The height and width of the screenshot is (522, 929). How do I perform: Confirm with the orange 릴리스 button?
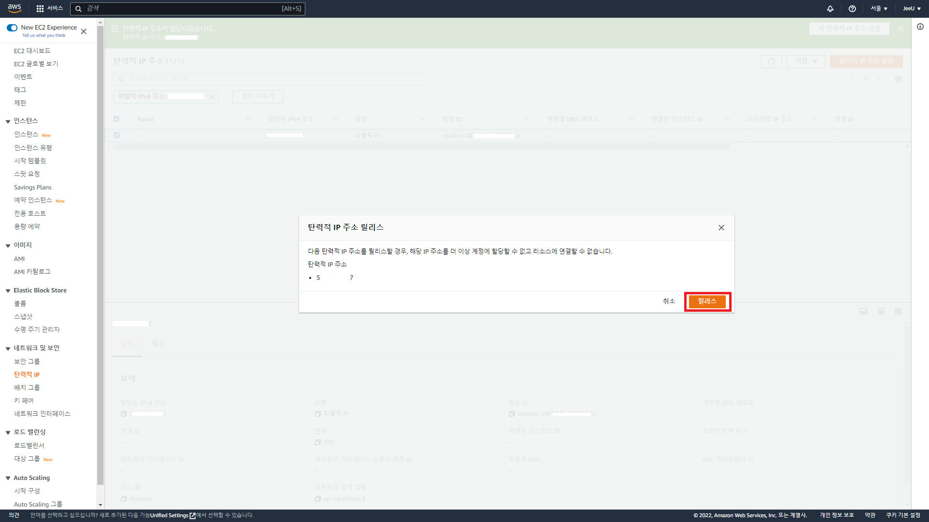(707, 302)
